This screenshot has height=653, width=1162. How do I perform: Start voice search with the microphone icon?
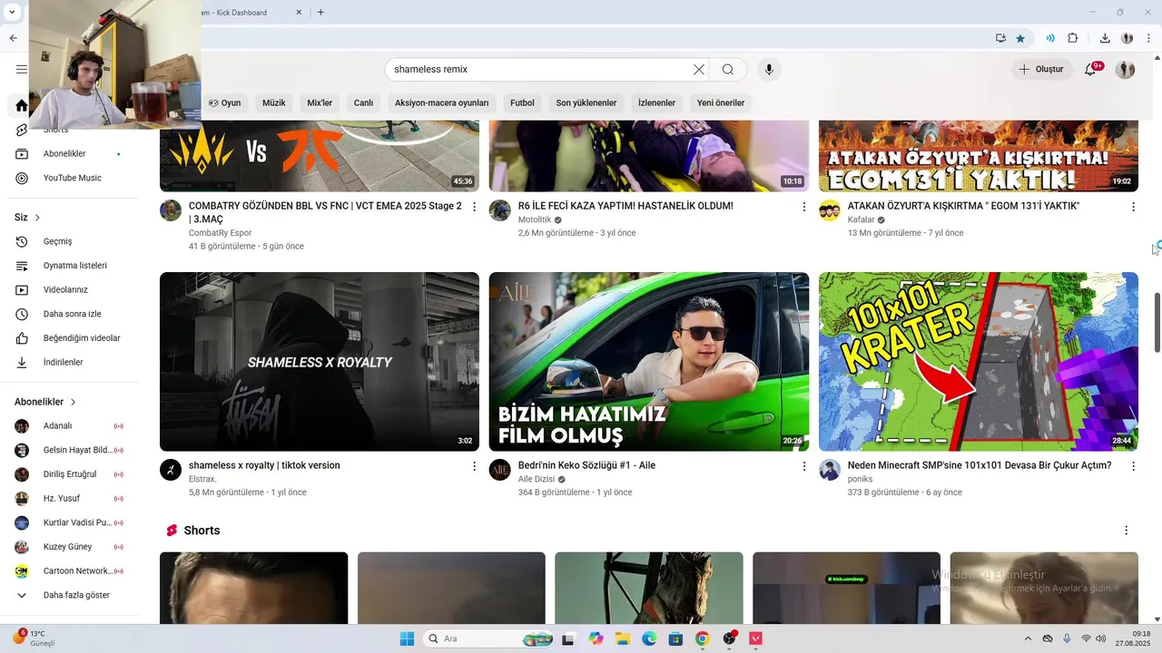769,69
